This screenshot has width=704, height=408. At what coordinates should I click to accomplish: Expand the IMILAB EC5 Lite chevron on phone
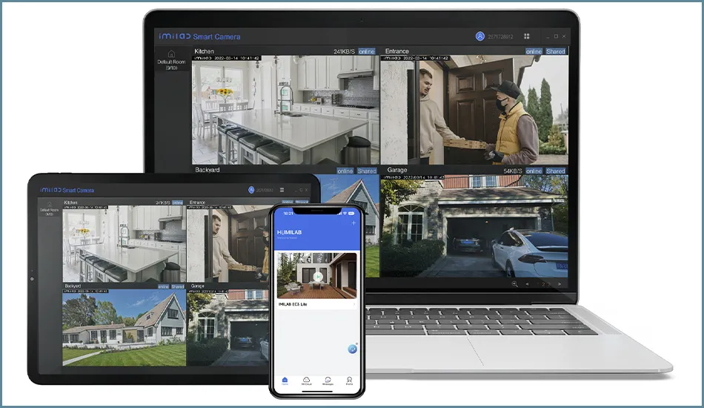click(353, 304)
